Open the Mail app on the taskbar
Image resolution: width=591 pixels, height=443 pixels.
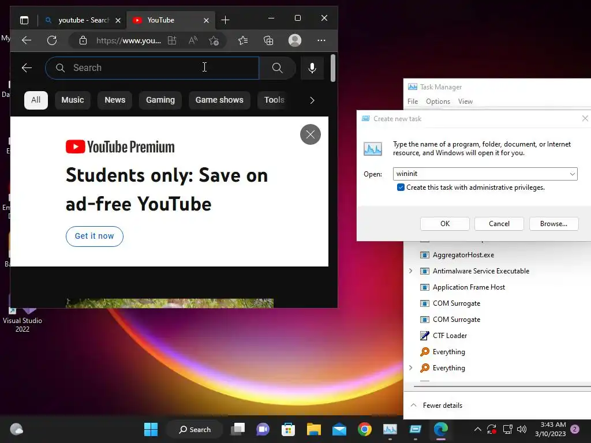[339, 429]
